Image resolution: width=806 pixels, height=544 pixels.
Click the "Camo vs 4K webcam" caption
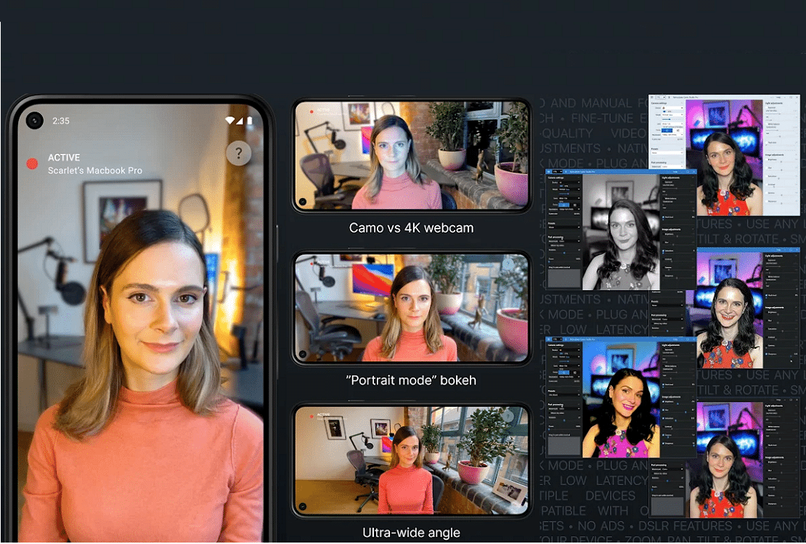pyautogui.click(x=411, y=228)
